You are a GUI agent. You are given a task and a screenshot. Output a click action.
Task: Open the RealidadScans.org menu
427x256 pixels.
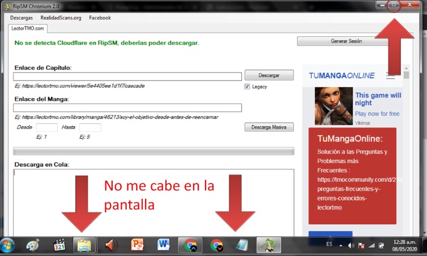click(x=61, y=18)
